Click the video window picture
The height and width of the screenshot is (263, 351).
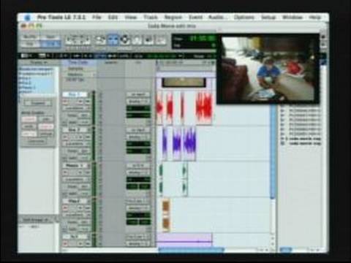[x=268, y=69]
